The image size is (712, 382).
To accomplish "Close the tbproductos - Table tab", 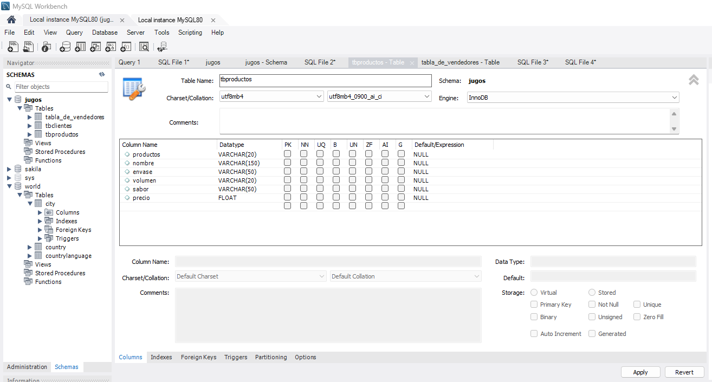I will tap(412, 63).
